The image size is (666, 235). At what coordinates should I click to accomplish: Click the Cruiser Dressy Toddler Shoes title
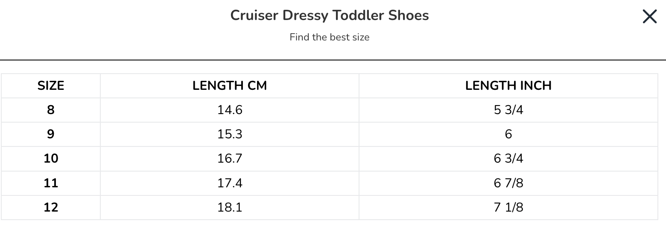click(x=330, y=15)
